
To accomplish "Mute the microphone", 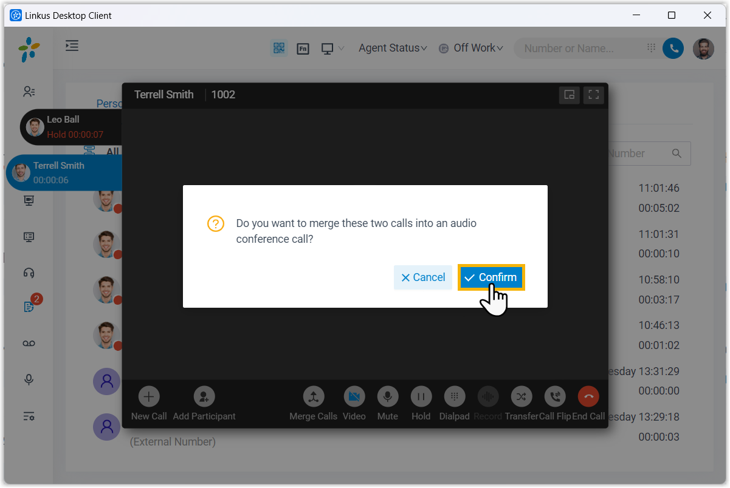I will click(x=388, y=397).
